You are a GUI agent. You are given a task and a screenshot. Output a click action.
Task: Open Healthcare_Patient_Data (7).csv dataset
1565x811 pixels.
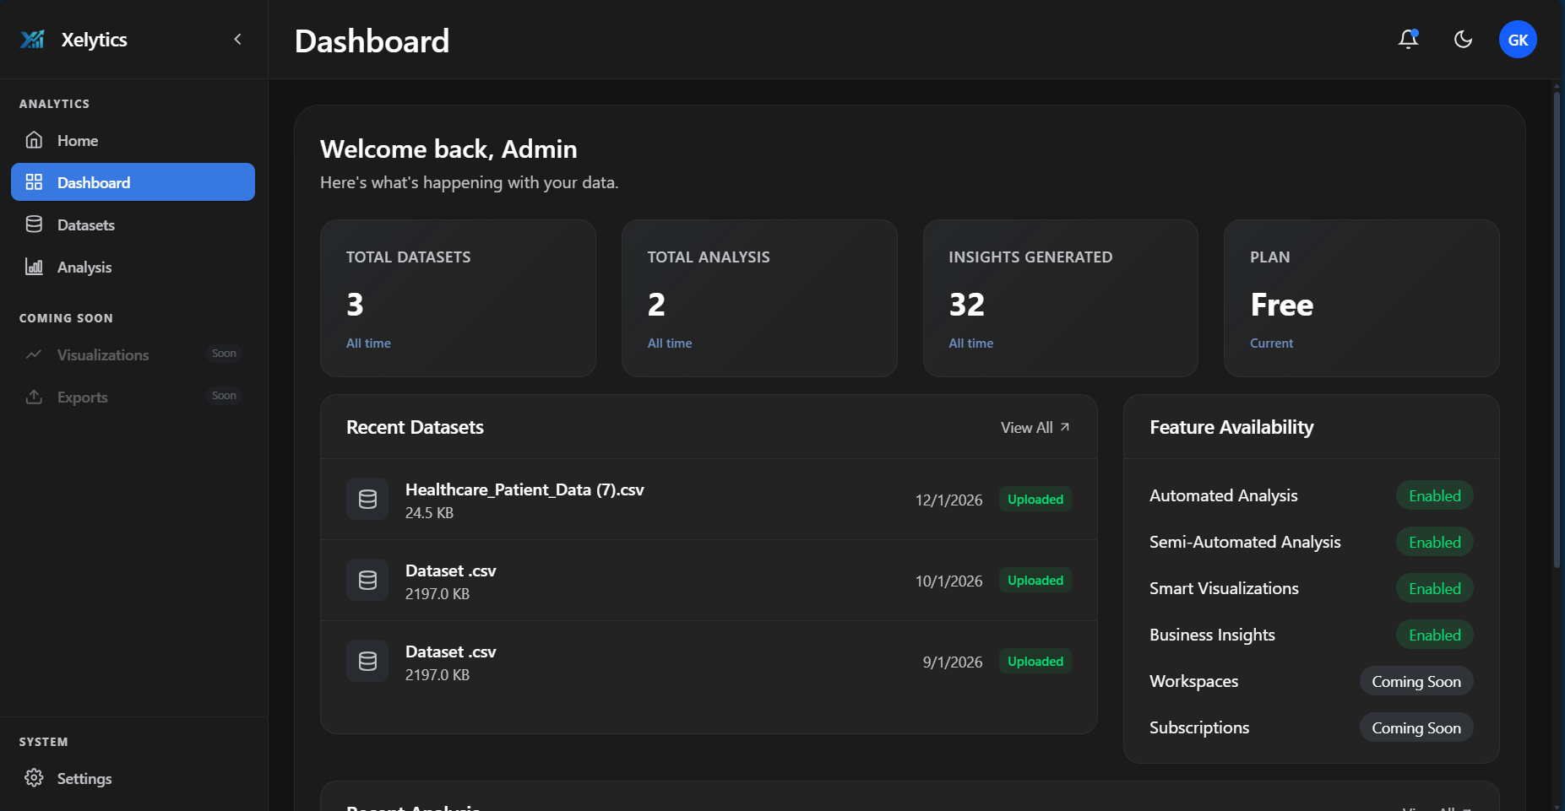coord(524,489)
